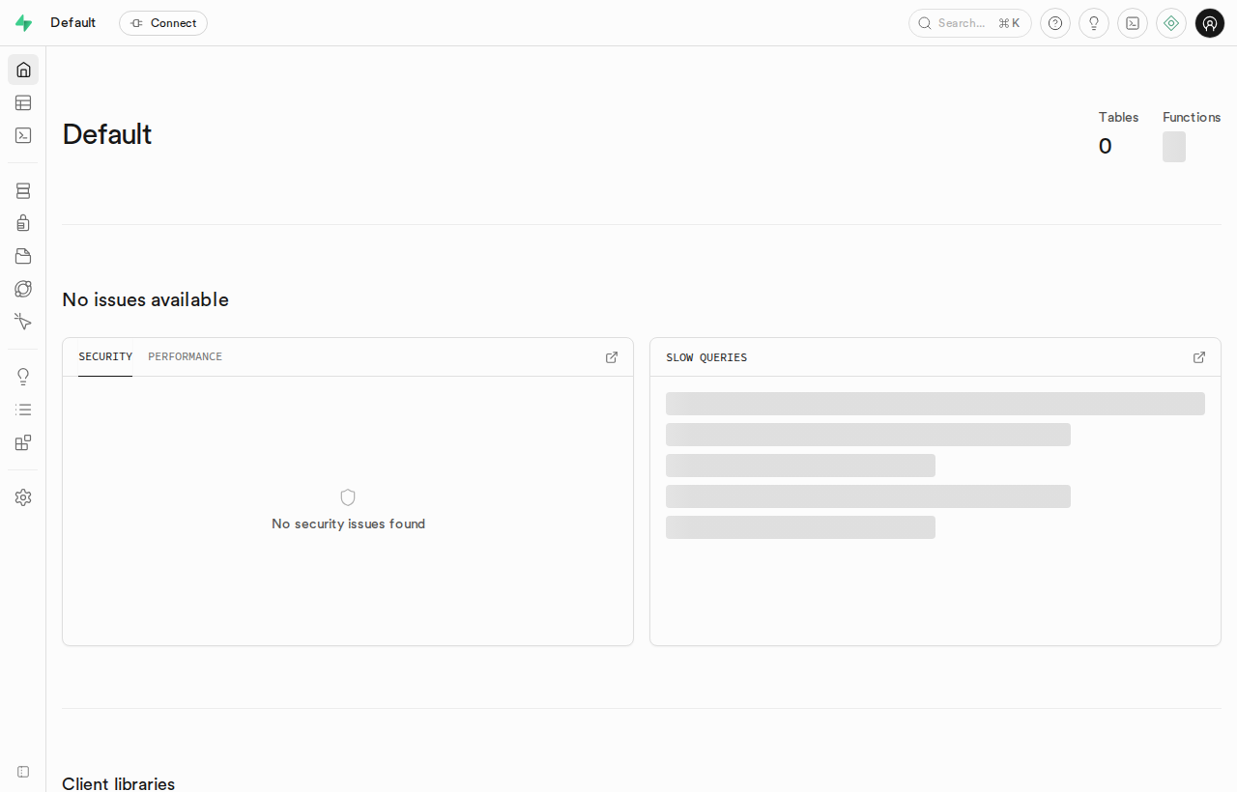Click the Connect button
Screen dimensions: 1237x792
pos(163,23)
